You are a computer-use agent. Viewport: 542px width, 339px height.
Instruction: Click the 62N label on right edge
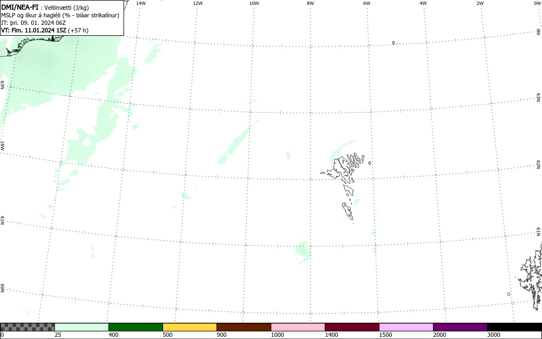[539, 165]
